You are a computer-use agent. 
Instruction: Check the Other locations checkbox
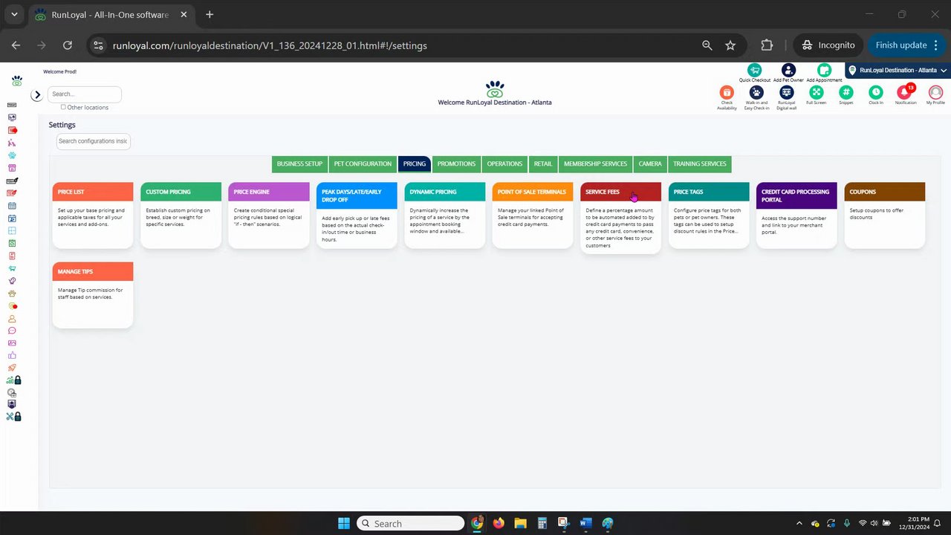tap(63, 107)
